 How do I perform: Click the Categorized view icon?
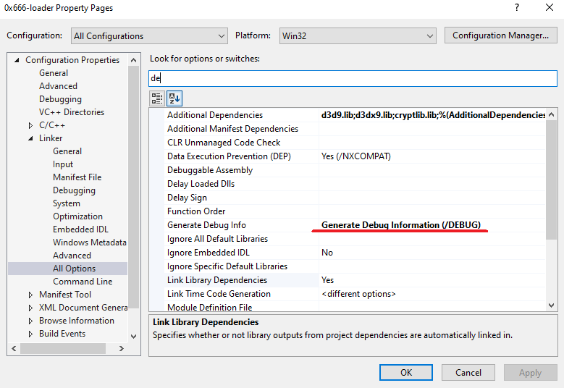[157, 98]
